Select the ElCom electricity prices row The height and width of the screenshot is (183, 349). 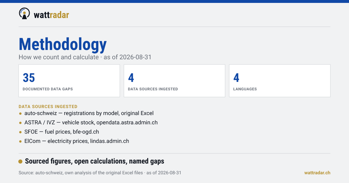tap(74, 141)
